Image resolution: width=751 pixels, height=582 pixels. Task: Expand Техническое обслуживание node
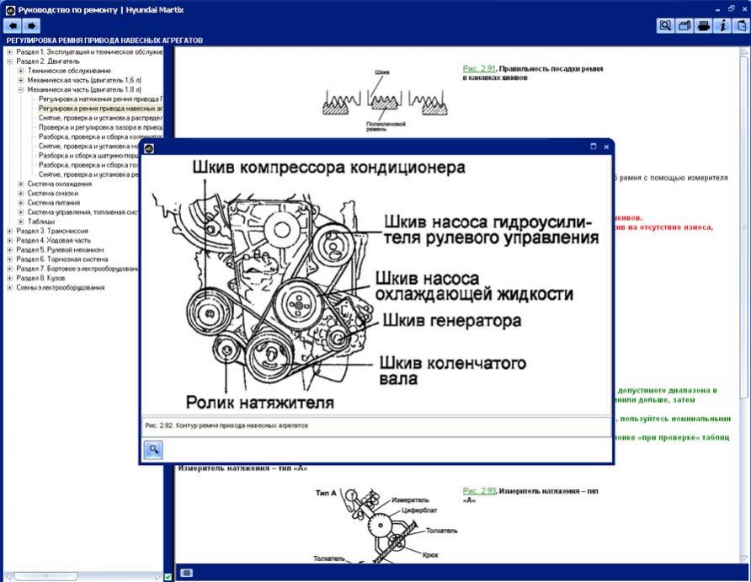[x=21, y=71]
